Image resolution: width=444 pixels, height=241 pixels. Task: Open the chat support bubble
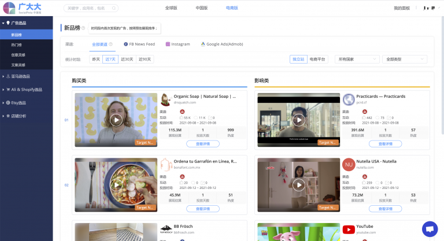[430, 229]
